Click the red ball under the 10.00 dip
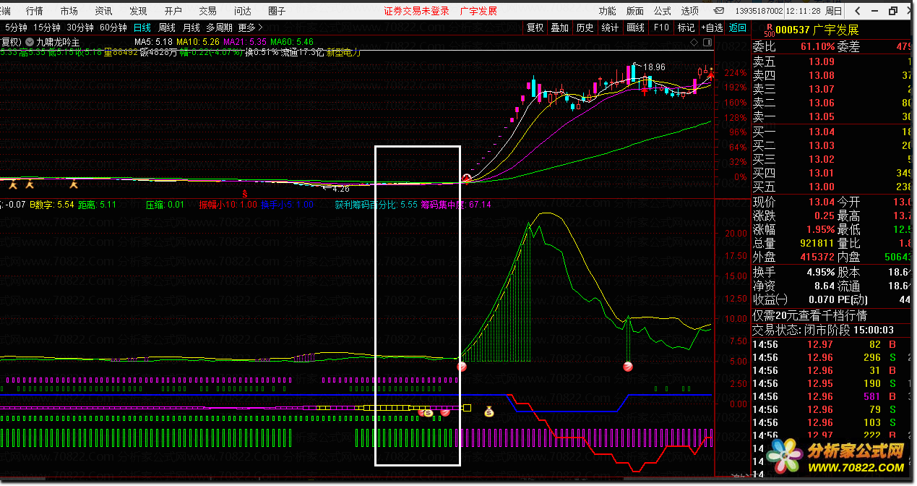The width and height of the screenshot is (917, 486). pos(629,367)
